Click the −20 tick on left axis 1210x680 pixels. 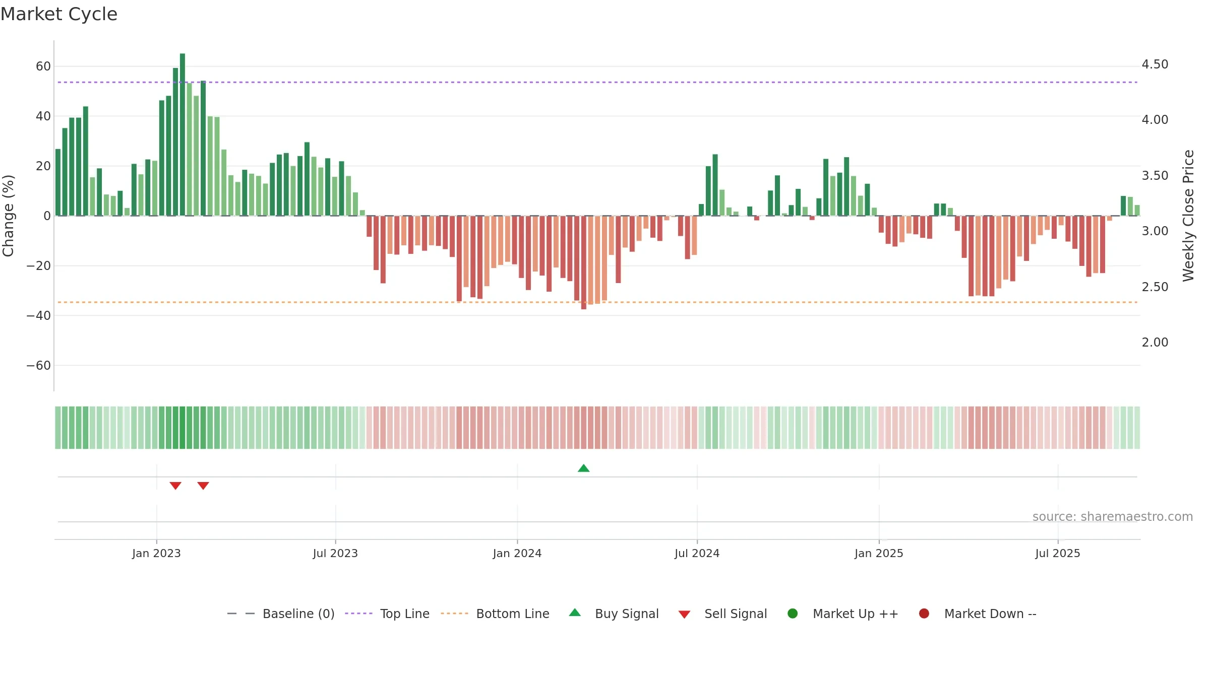39,266
